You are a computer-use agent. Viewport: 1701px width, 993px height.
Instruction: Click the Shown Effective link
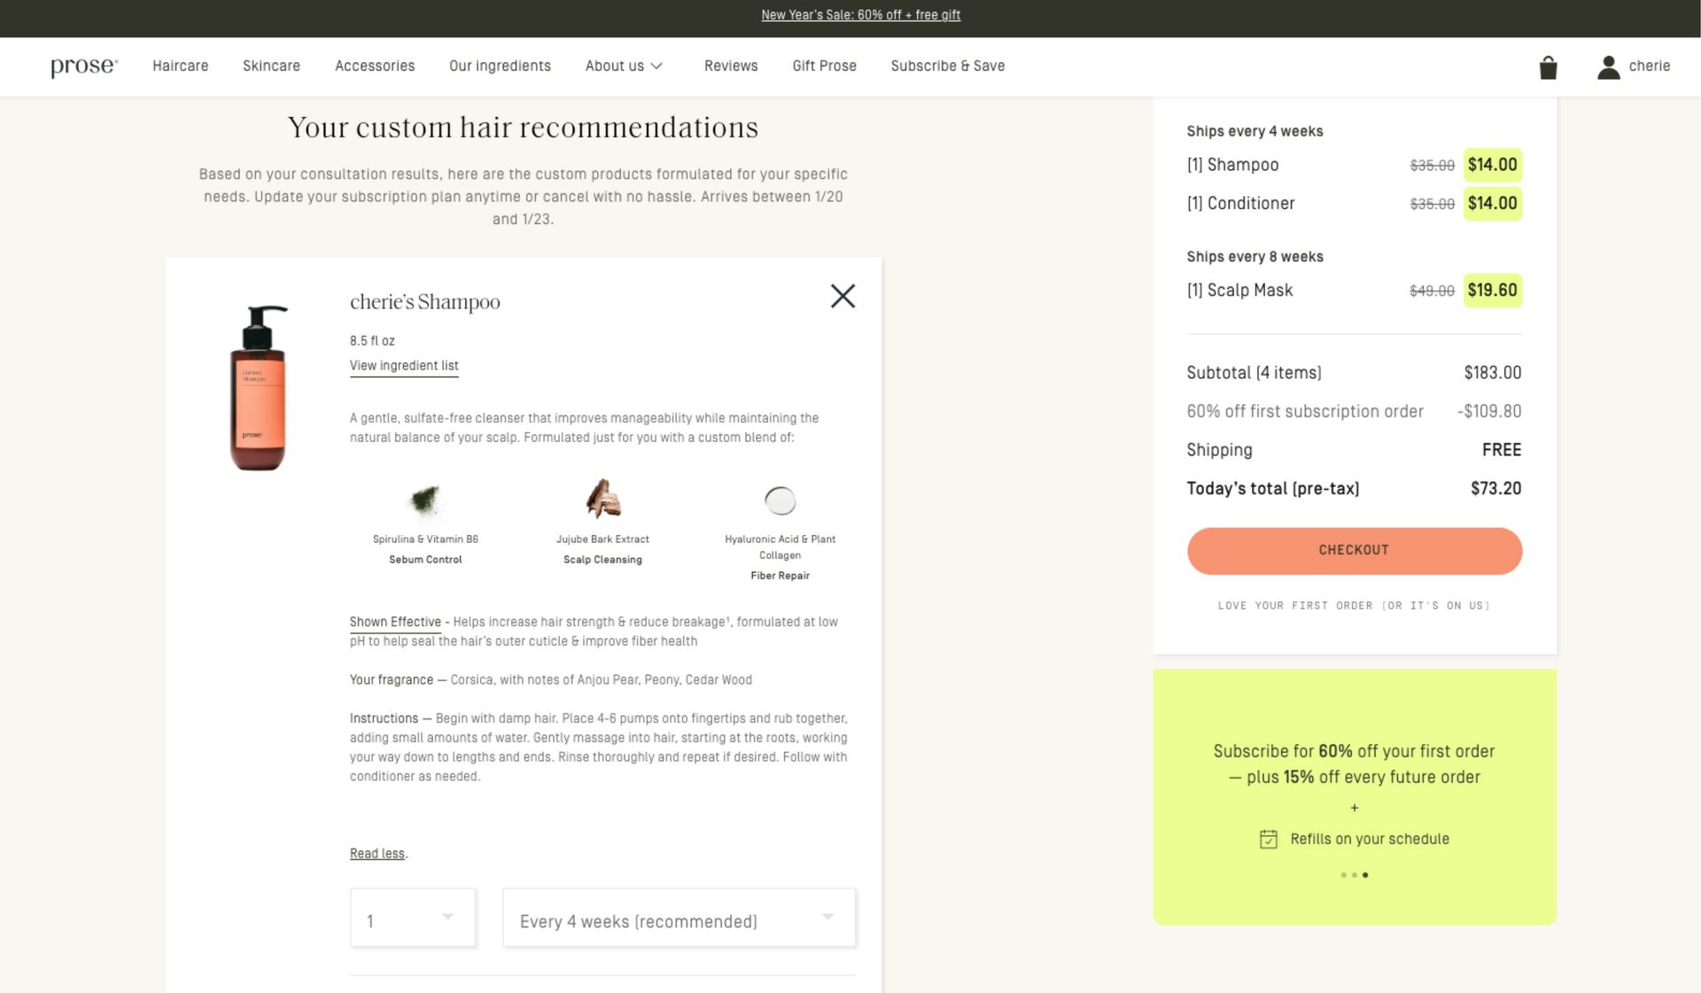(395, 622)
